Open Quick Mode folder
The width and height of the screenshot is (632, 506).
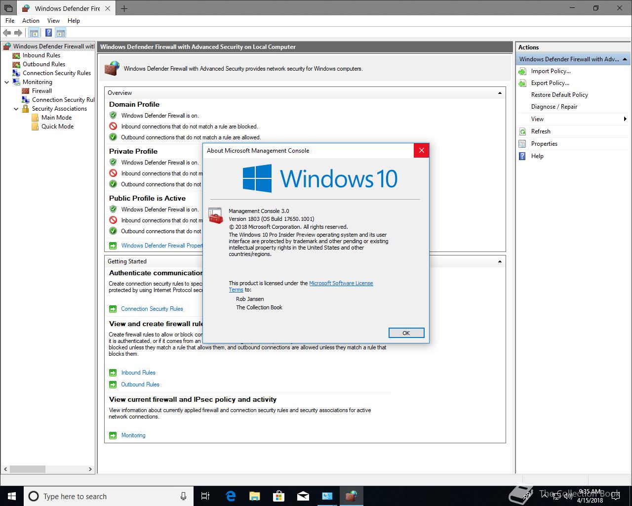(x=57, y=126)
